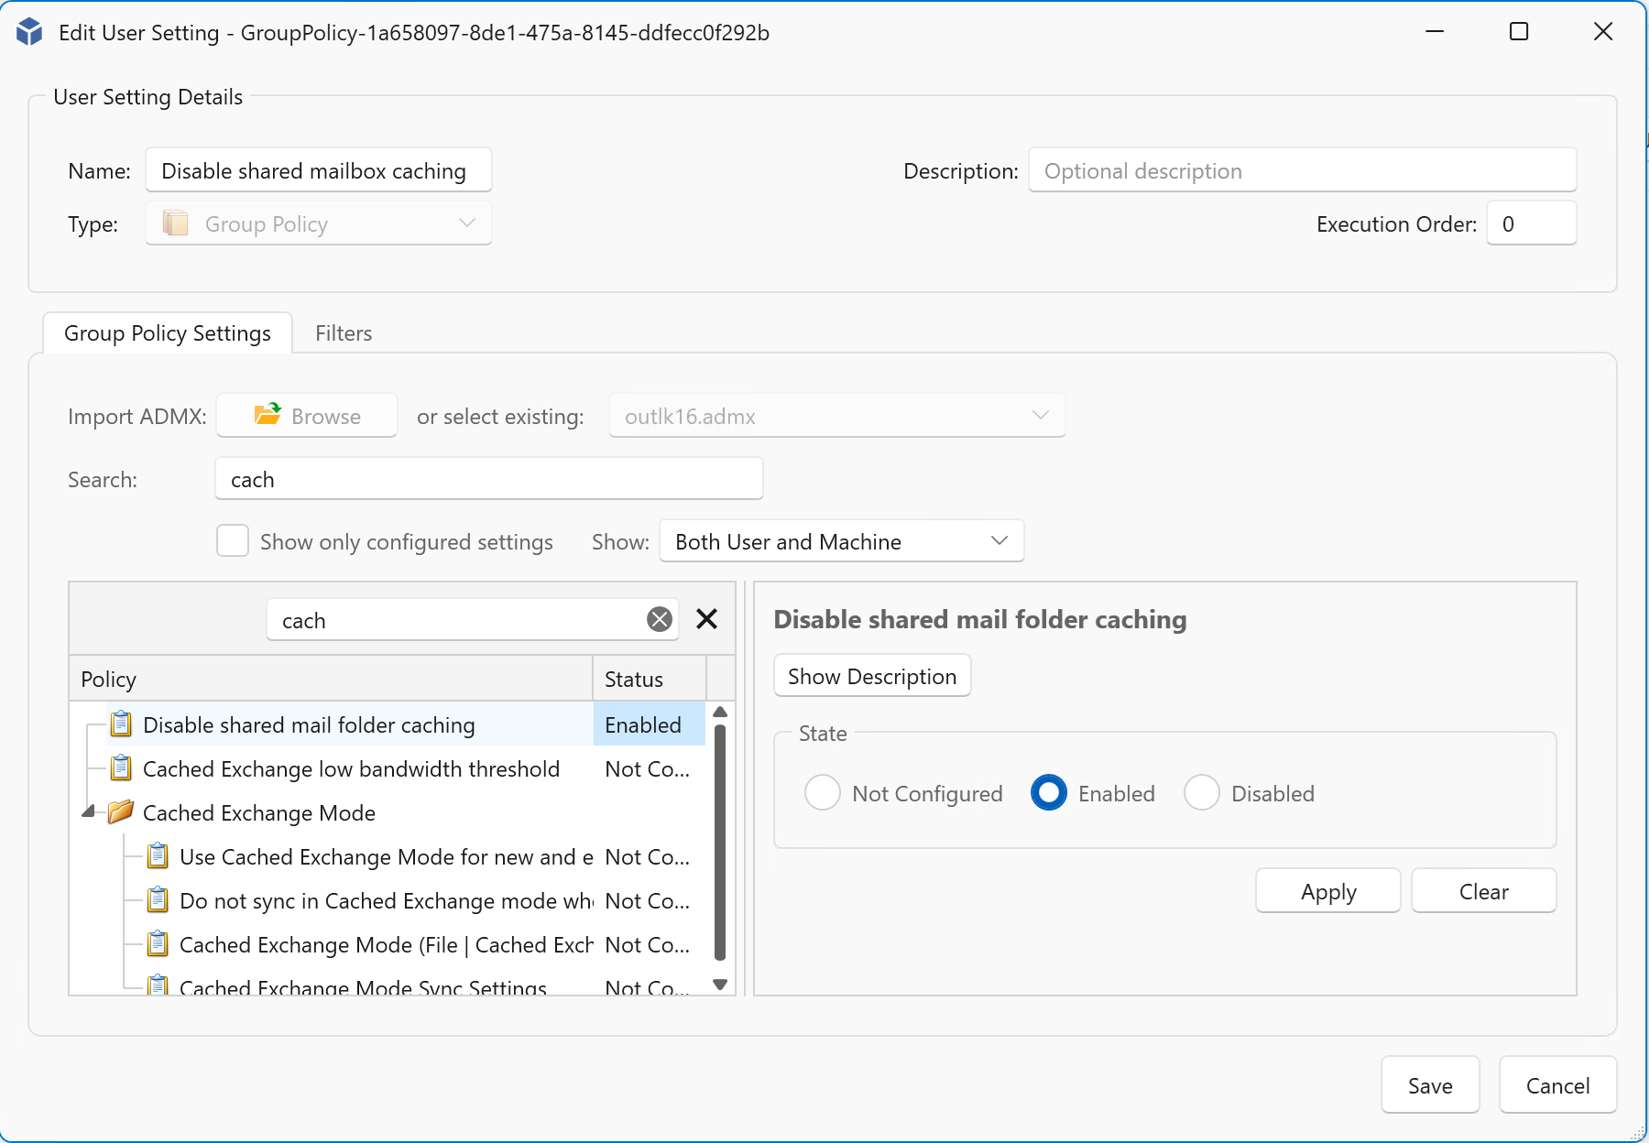Screen dimensions: 1649x1143
Task: Open the outlk16.admx existing file dropdown
Action: (x=836, y=417)
